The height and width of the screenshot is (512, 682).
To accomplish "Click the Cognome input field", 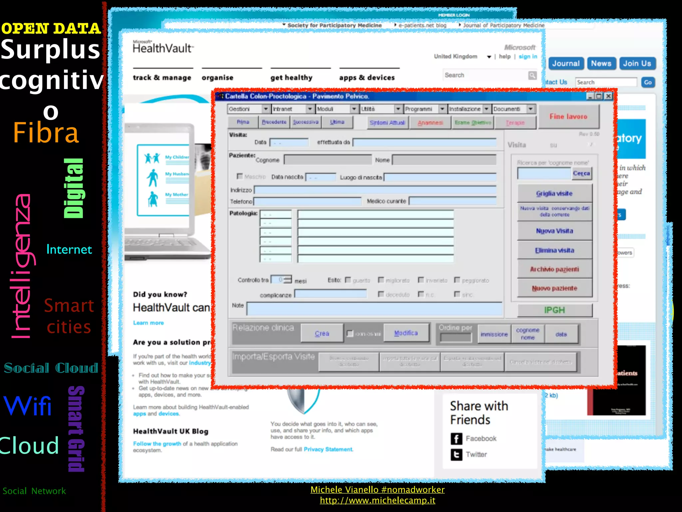I will pos(328,160).
